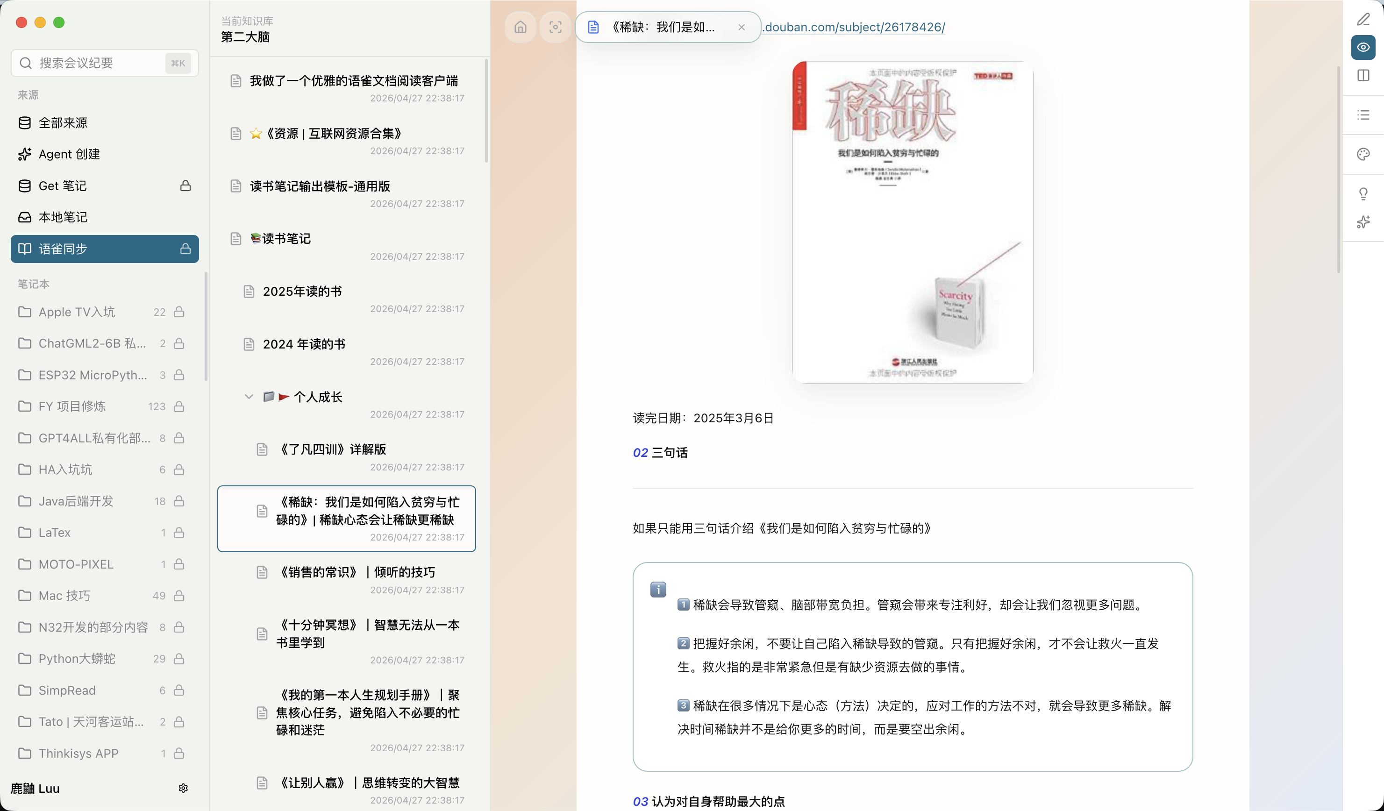Open the ChatGML2-6B notebook
The image size is (1384, 811).
click(101, 343)
